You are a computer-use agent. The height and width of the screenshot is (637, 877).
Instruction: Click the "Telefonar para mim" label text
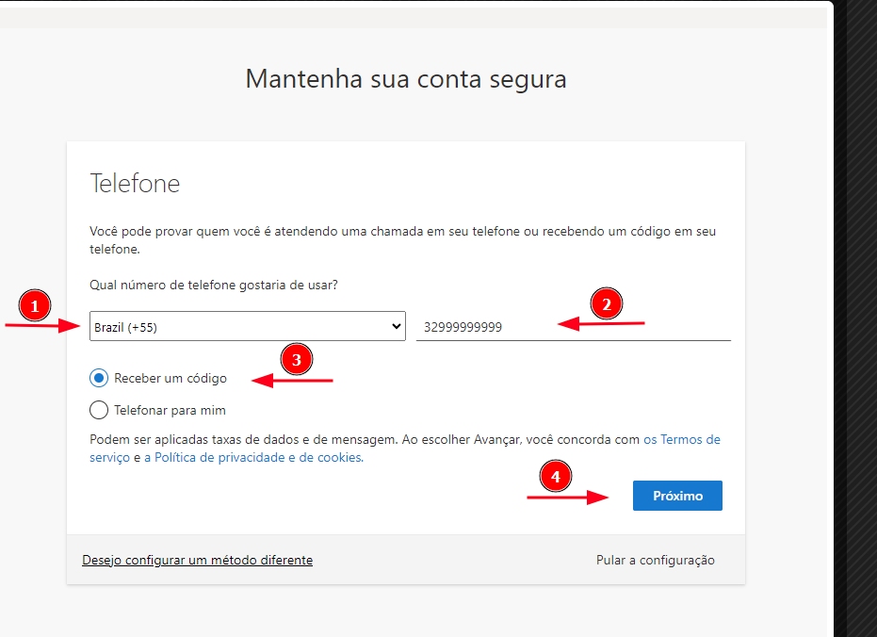click(x=170, y=410)
